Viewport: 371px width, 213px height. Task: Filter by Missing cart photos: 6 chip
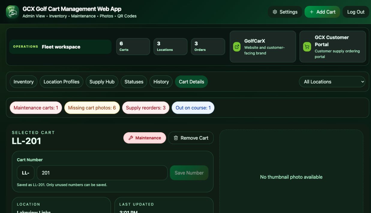tap(92, 108)
